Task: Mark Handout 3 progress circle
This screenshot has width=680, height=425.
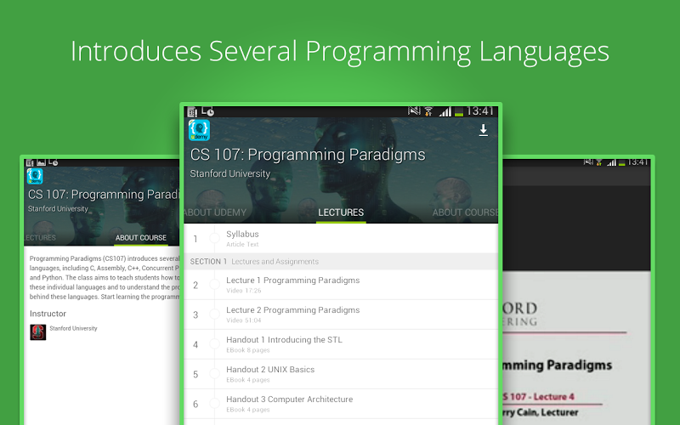Action: tap(215, 403)
